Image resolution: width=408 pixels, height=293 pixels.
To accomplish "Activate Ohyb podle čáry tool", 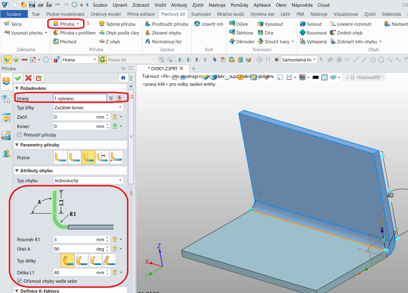I will click(x=119, y=33).
